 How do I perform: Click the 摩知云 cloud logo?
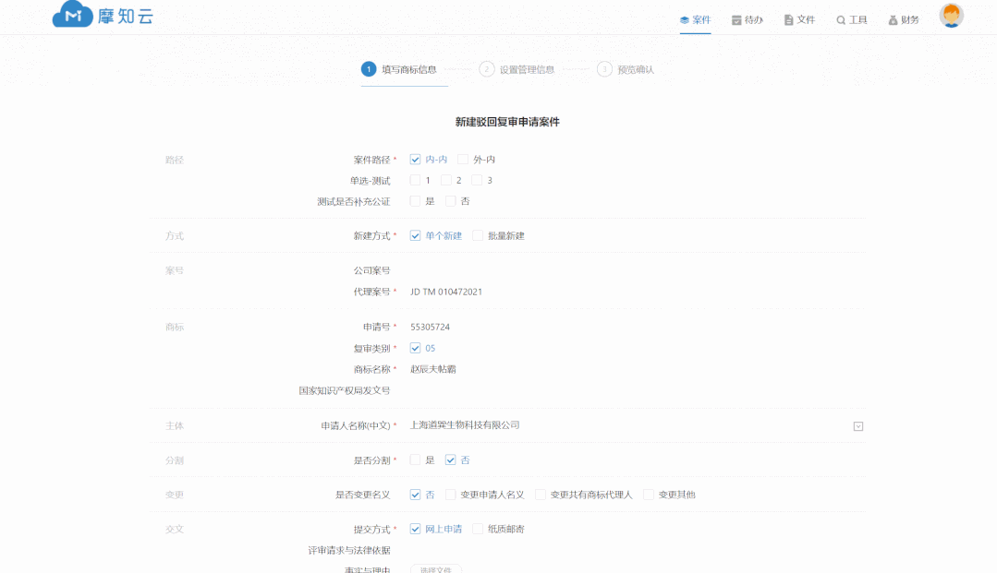point(103,14)
